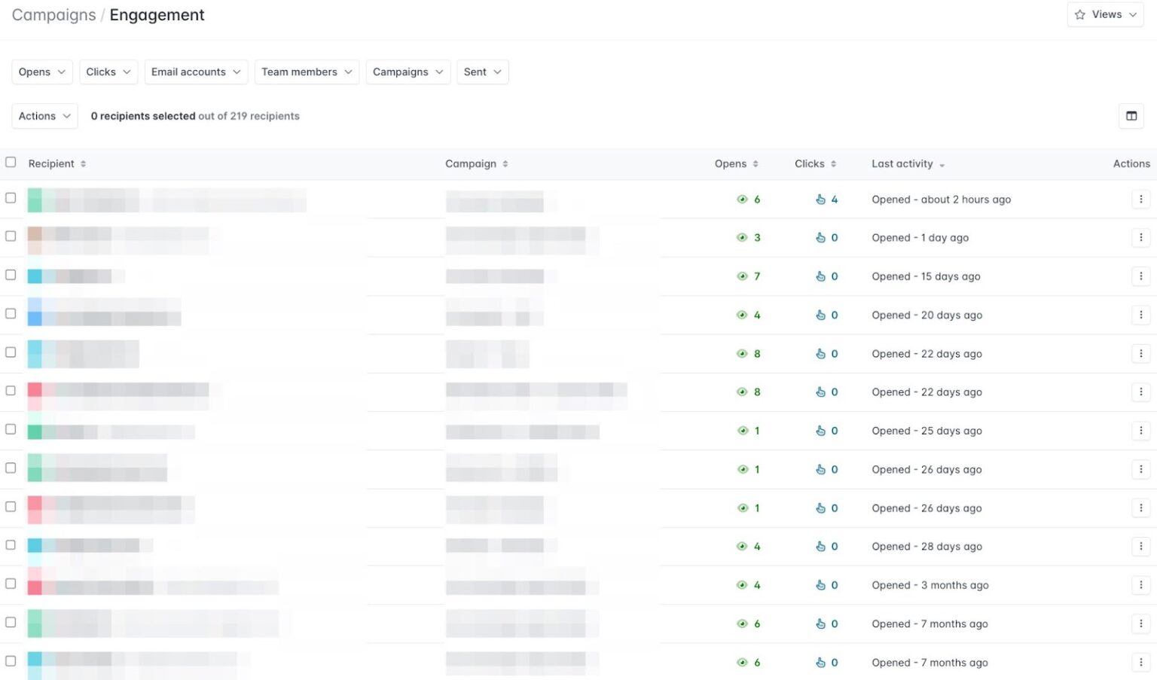This screenshot has height=680, width=1157.
Task: Check the checkbox for the first recipient row
Action: click(11, 198)
